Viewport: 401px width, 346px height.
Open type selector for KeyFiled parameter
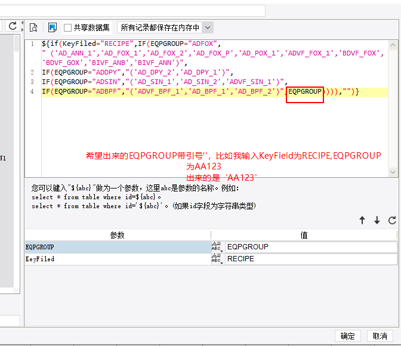point(217,259)
